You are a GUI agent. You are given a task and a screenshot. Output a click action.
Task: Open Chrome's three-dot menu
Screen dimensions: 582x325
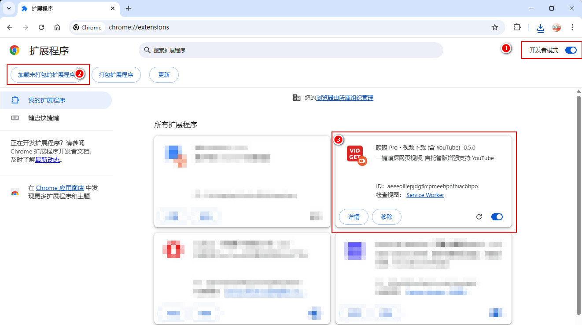pos(572,27)
